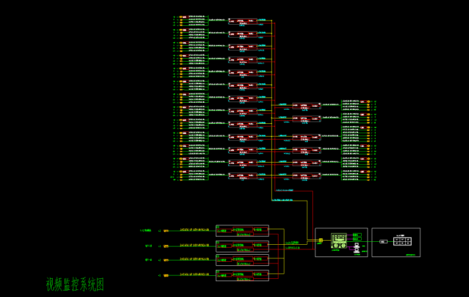
Task: Click the matrix console device in control room
Action: [x=339, y=241]
